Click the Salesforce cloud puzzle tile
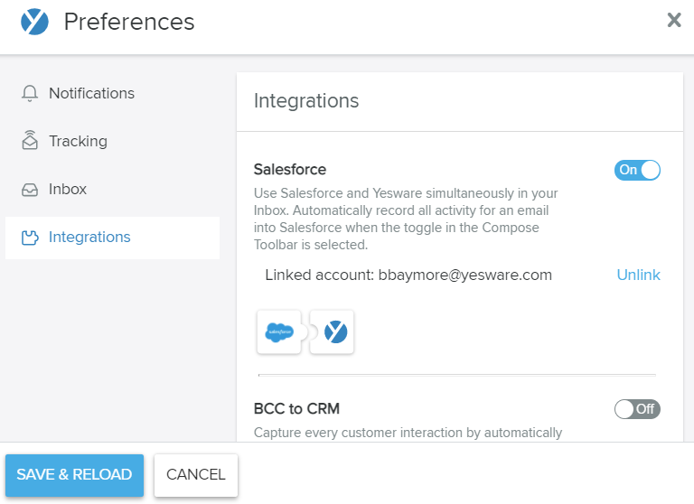The width and height of the screenshot is (694, 504). pyautogui.click(x=279, y=332)
